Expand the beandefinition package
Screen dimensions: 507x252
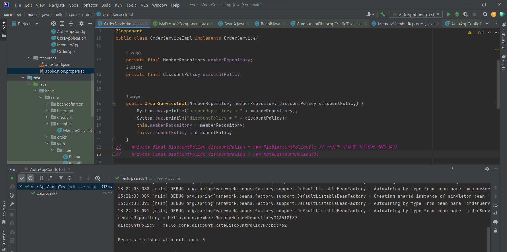(x=46, y=104)
